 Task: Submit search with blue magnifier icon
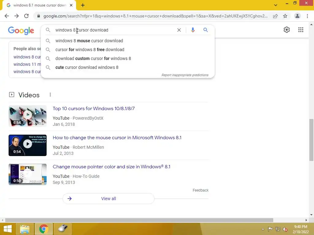pos(205,30)
